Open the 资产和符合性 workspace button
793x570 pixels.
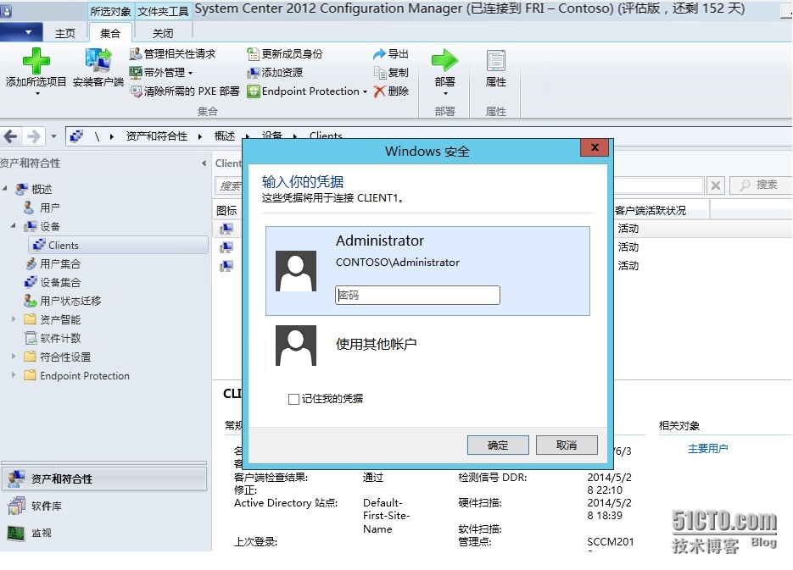[104, 479]
